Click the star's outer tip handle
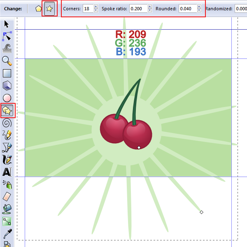 coord(201,212)
